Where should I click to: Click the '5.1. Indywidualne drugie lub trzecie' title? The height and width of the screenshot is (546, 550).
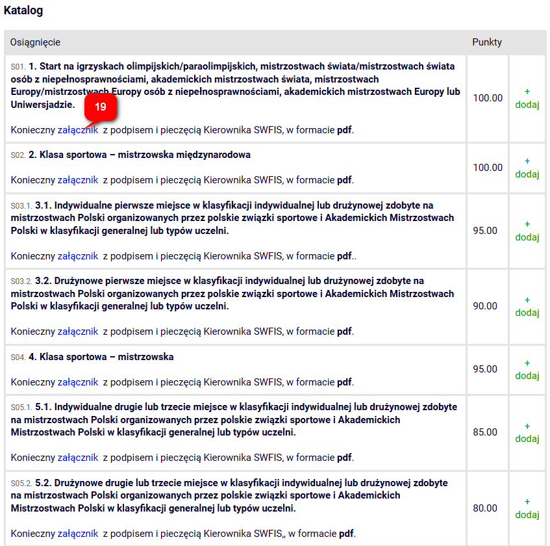pos(234,420)
